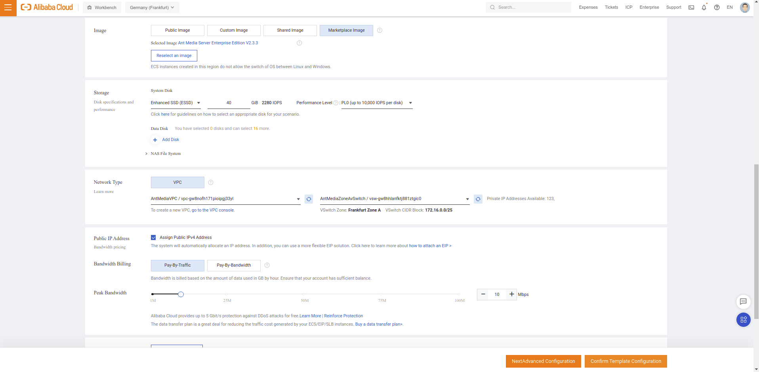Open the AntMediaZoneAvSwitch vSwitch dropdown
The image size is (759, 372).
pyautogui.click(x=395, y=199)
